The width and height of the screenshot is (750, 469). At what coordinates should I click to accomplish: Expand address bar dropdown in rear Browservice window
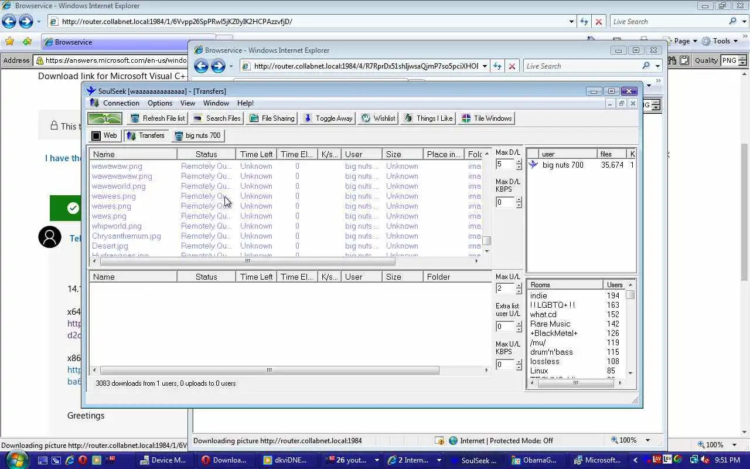pos(572,22)
